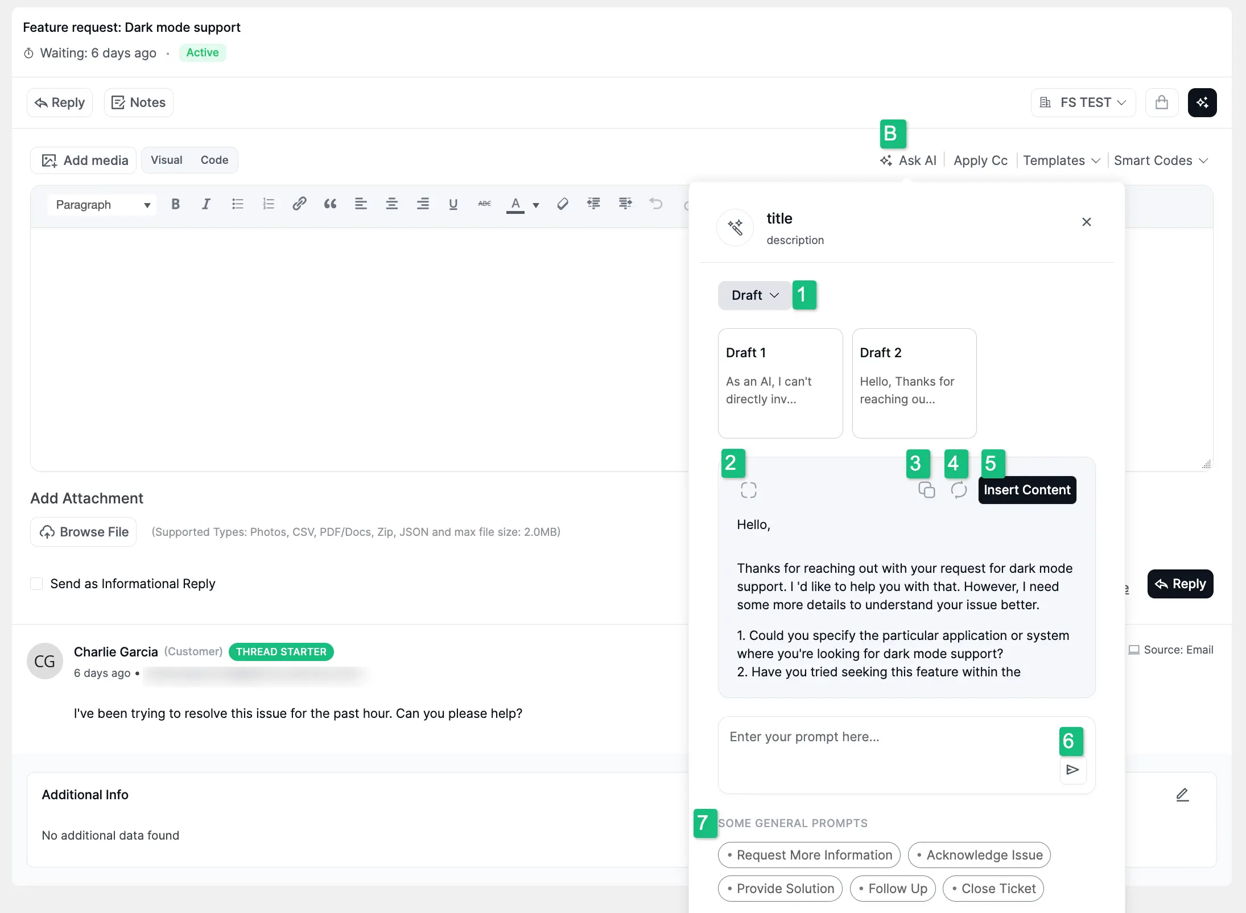The width and height of the screenshot is (1246, 913).
Task: Regenerate the AI draft response
Action: tap(959, 490)
